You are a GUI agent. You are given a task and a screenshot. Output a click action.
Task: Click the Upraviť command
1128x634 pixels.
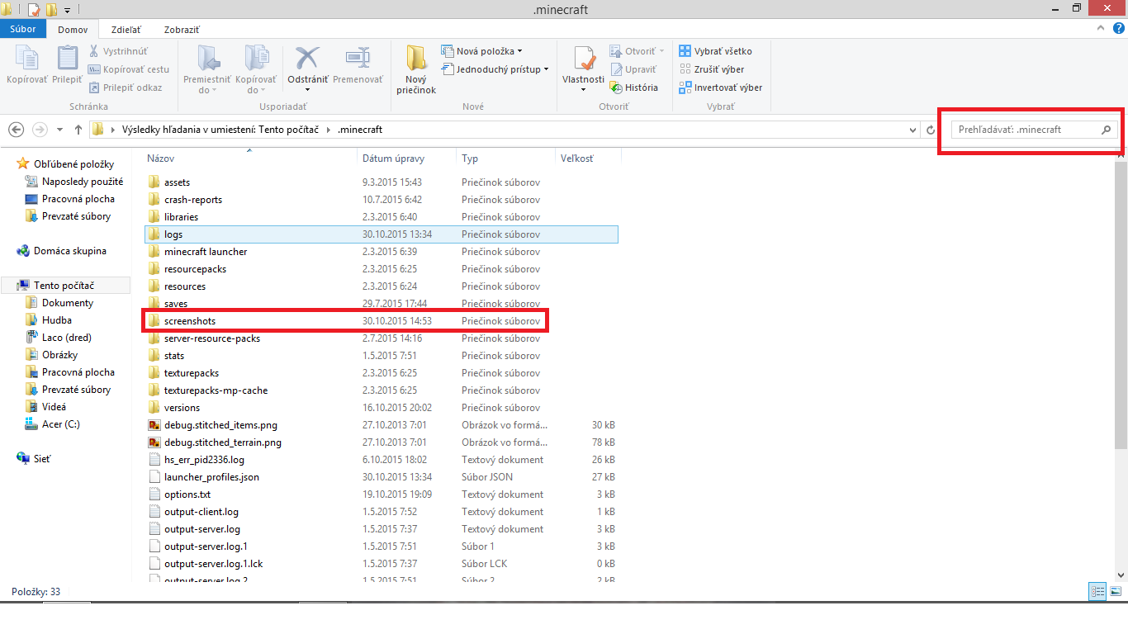pos(633,69)
